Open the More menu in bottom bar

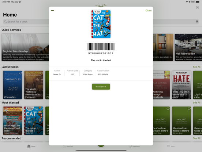pos(171,146)
